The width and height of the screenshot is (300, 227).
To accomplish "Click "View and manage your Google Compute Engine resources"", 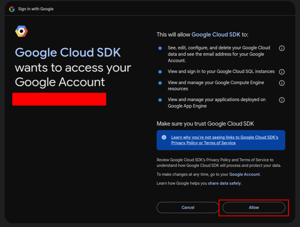I will click(x=216, y=86).
